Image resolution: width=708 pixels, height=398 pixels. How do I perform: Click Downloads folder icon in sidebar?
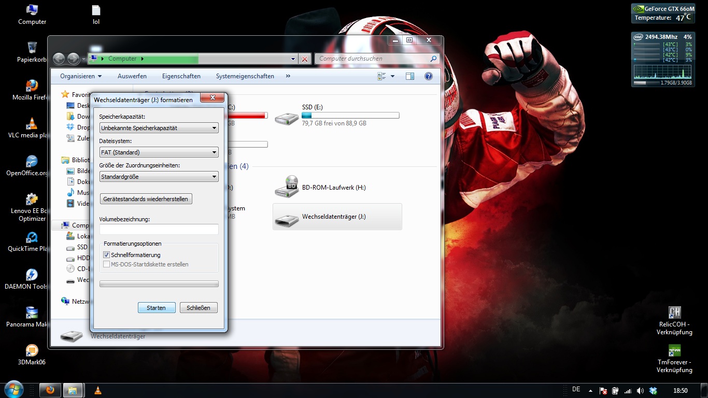71,117
